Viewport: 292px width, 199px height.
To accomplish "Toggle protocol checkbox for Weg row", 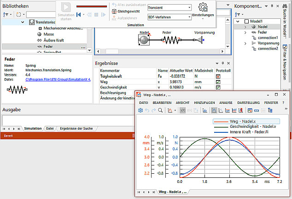I will click(218, 81).
